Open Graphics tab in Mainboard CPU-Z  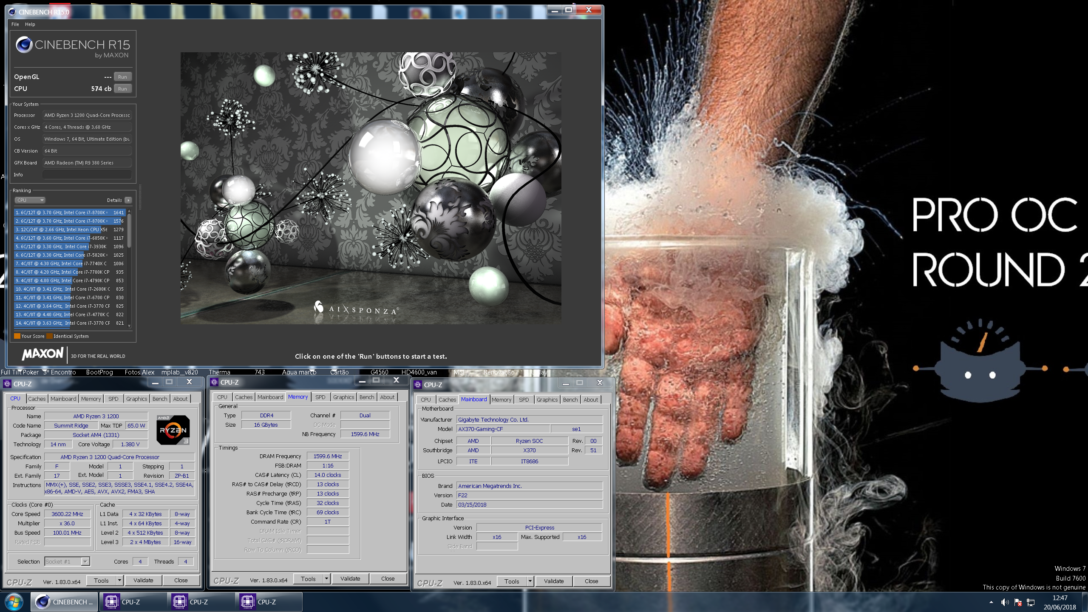coord(547,399)
